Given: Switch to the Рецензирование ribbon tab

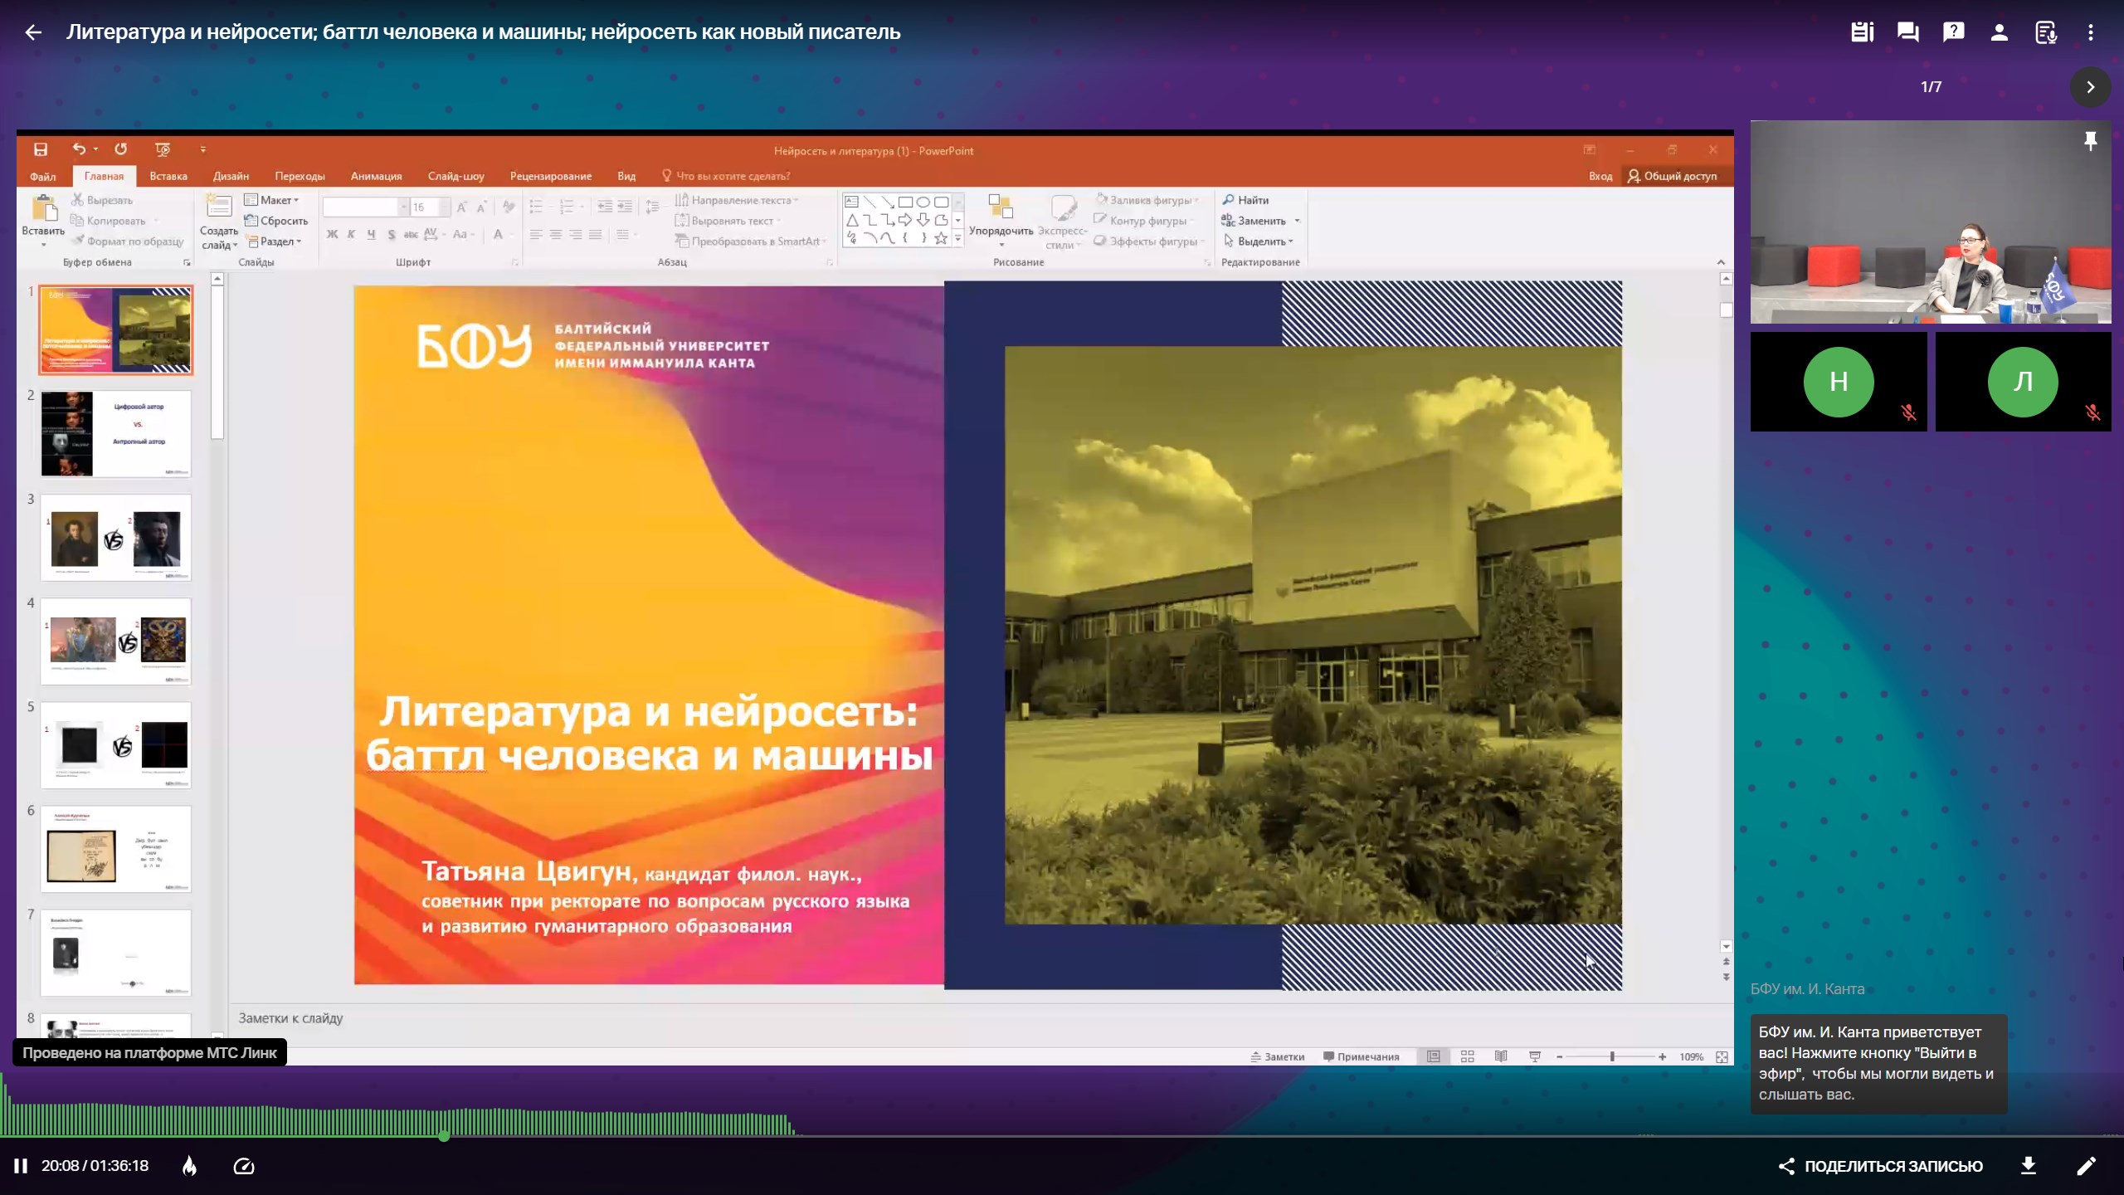Looking at the screenshot, I should 550,176.
